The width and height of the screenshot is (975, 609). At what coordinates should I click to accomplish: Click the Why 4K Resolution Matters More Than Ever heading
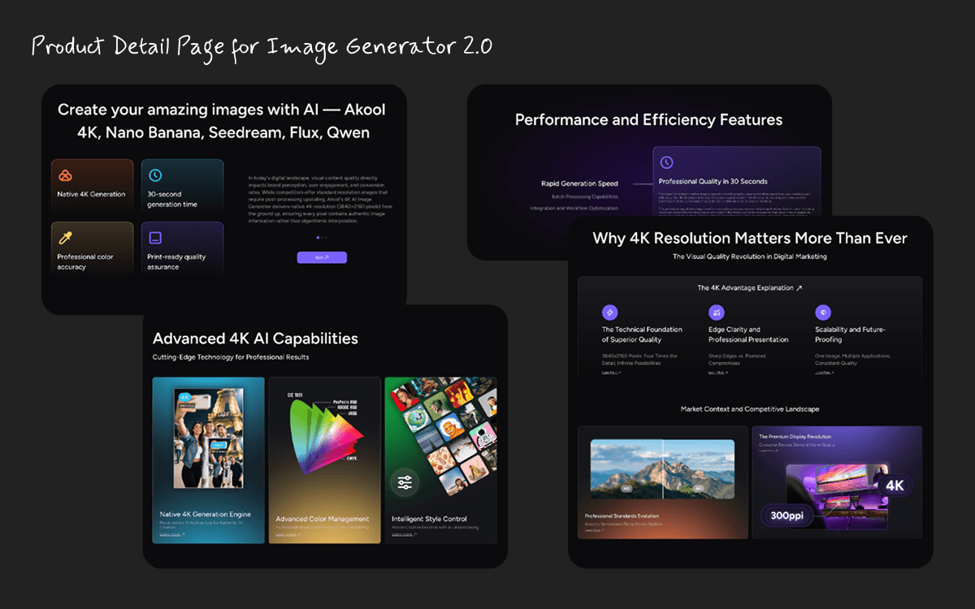click(750, 238)
